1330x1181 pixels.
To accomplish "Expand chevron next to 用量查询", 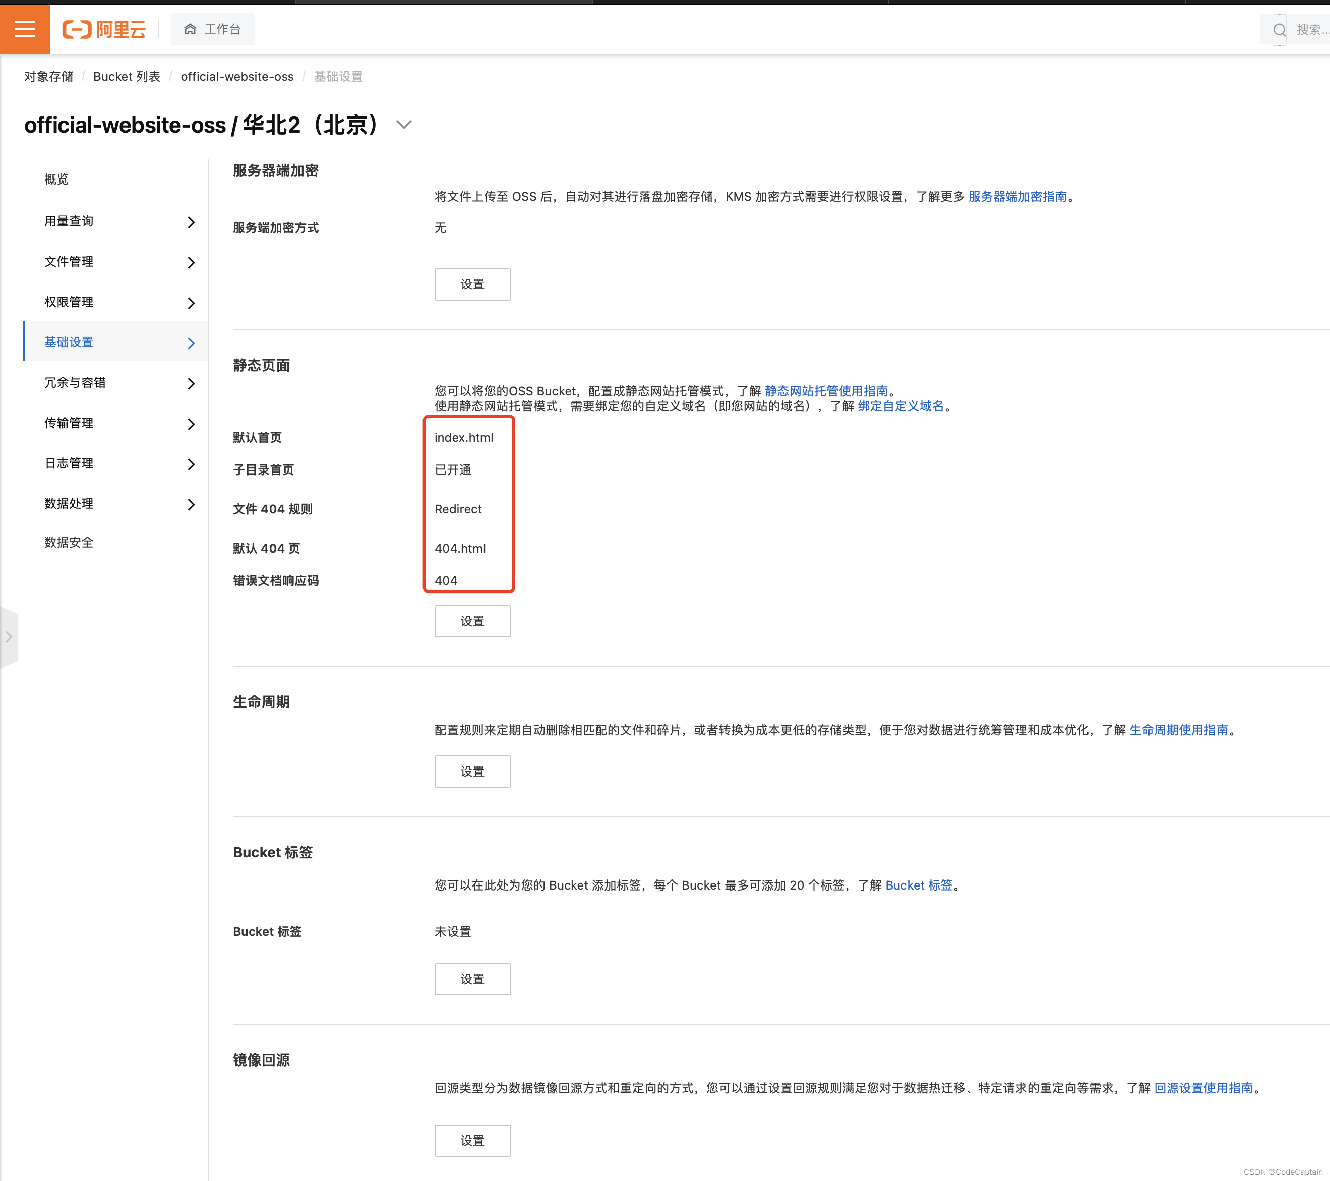I will tap(191, 222).
